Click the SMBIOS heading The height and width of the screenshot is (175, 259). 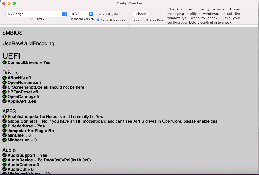pyautogui.click(x=12, y=33)
